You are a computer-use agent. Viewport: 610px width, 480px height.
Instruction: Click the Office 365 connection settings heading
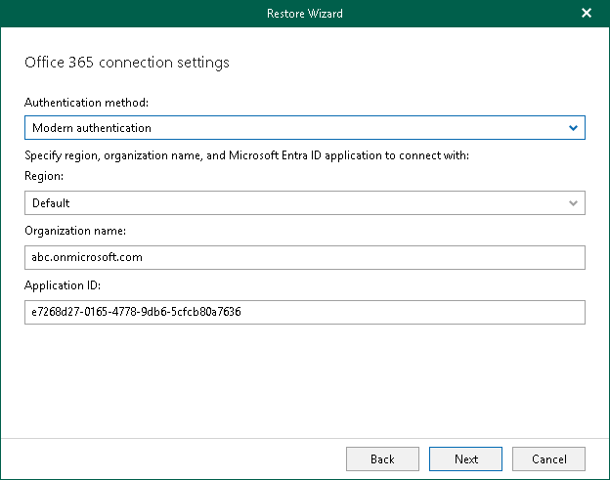(127, 63)
